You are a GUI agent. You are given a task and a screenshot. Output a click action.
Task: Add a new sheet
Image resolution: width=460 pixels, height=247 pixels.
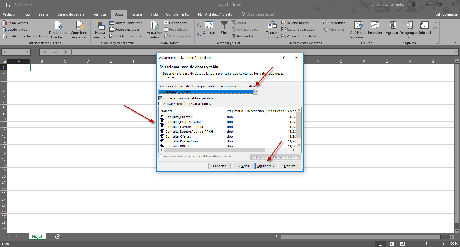58,237
